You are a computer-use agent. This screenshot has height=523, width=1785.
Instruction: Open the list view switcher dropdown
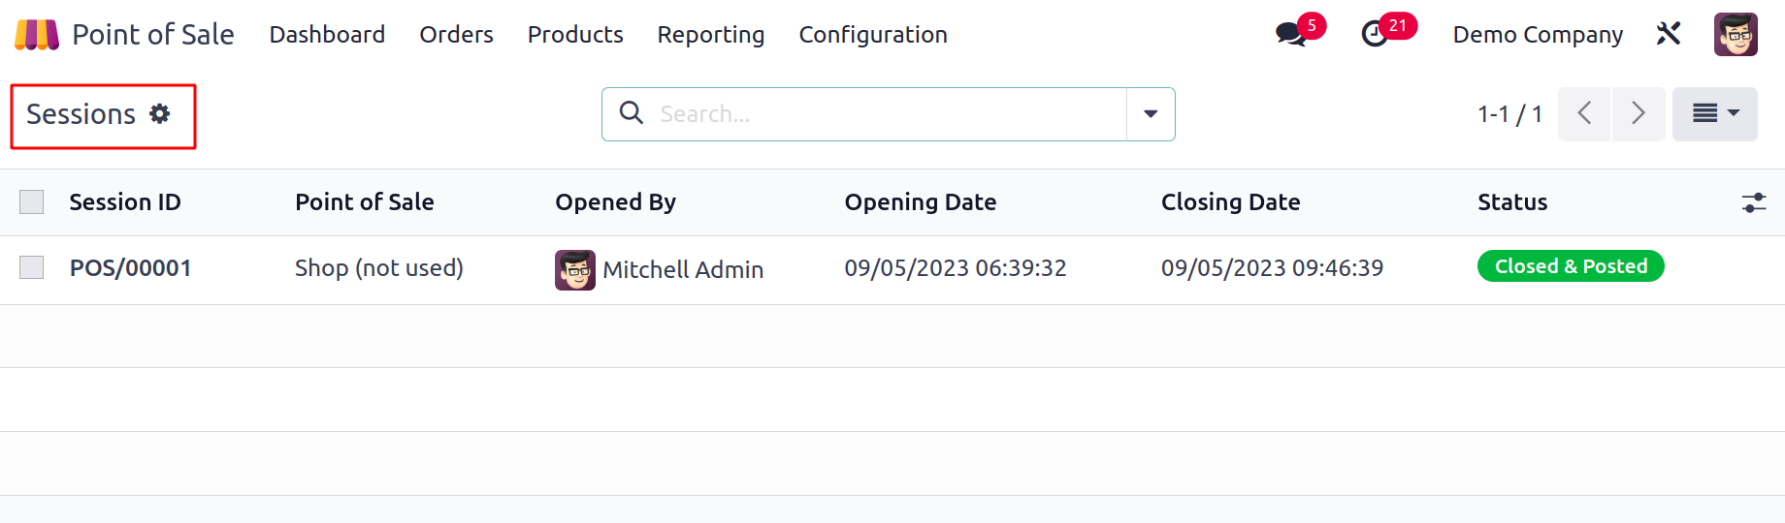coord(1714,114)
